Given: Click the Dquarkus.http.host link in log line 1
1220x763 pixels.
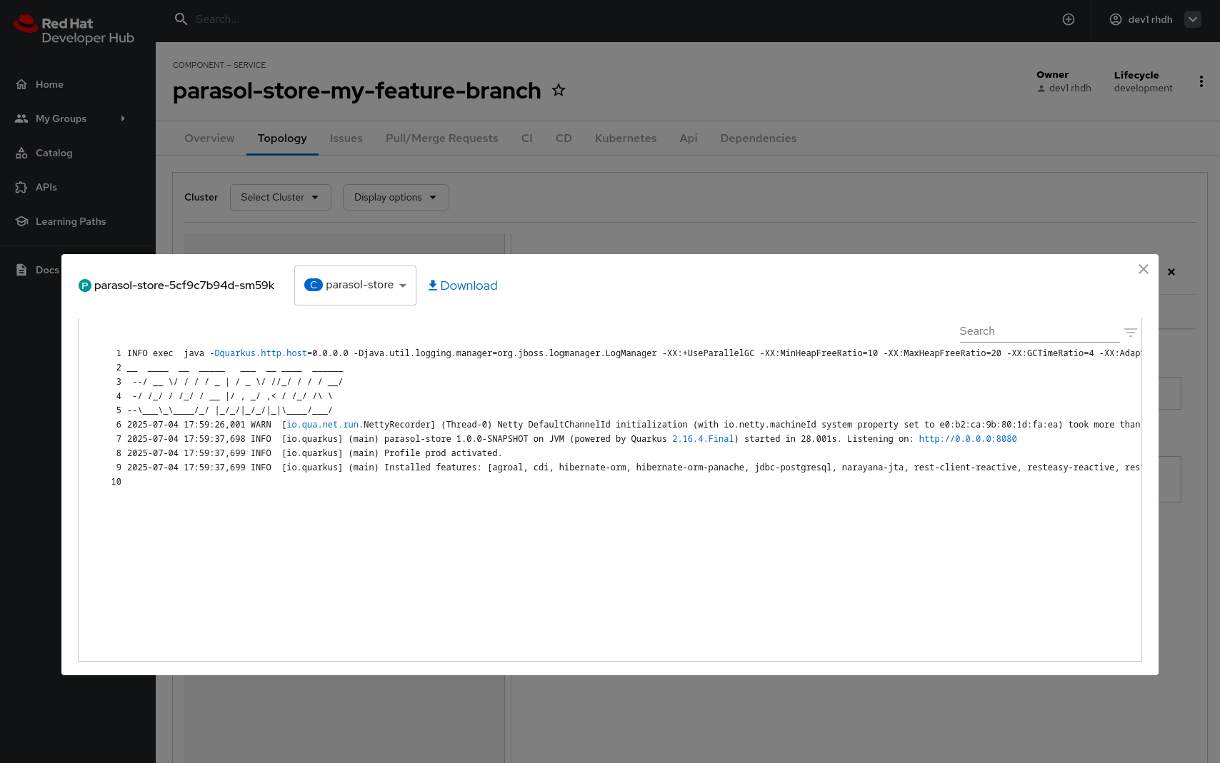Looking at the screenshot, I should click(x=261, y=353).
